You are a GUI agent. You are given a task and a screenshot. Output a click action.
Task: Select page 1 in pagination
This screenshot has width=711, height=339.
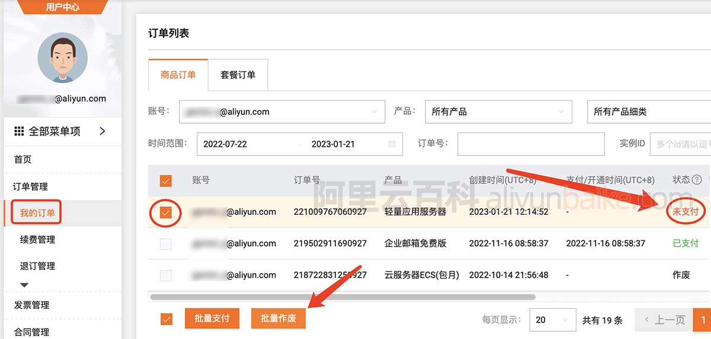coord(703,320)
